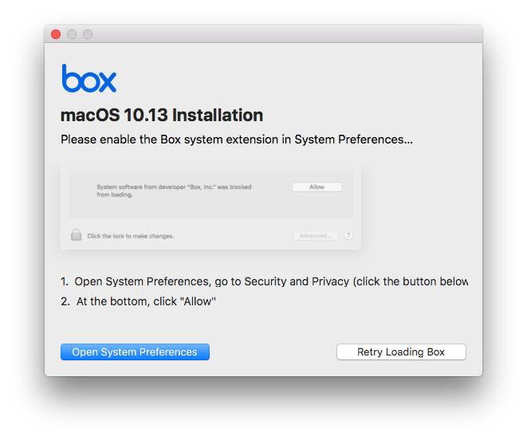
Task: Click the blue Box logo
Action: (x=88, y=79)
